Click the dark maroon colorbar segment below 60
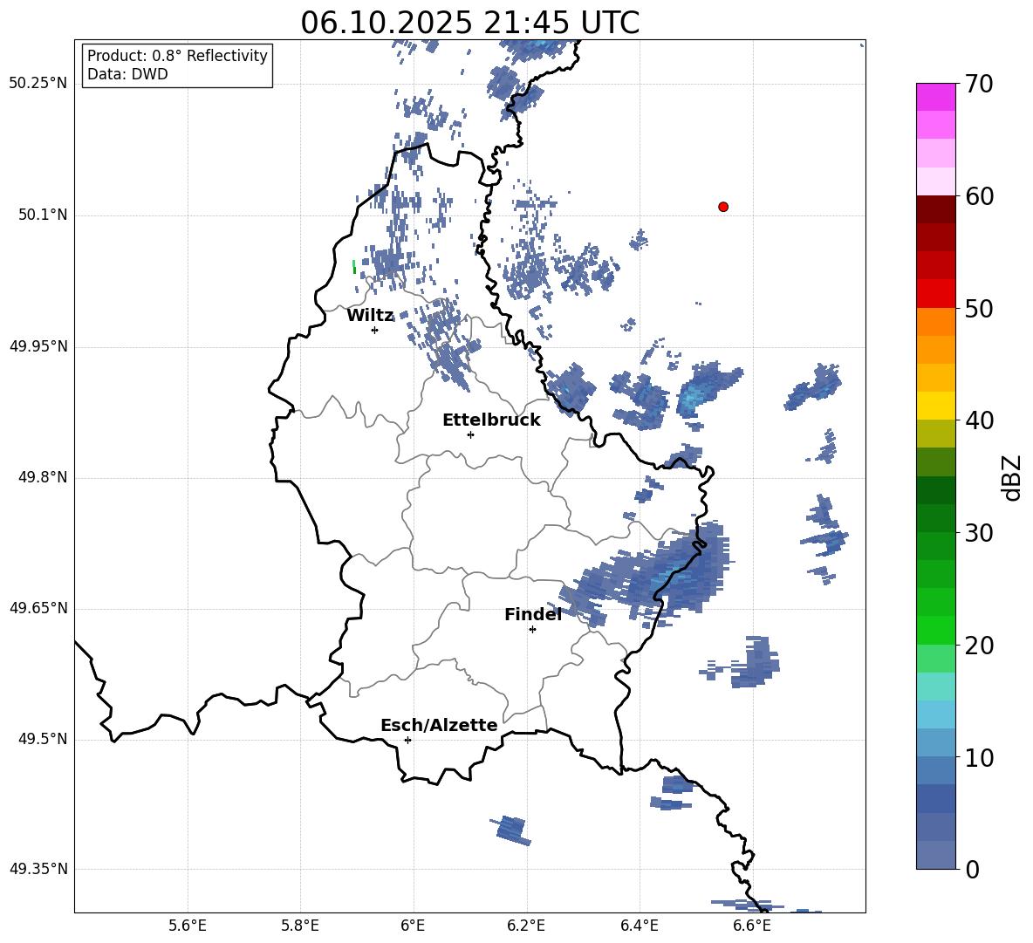 click(x=935, y=209)
